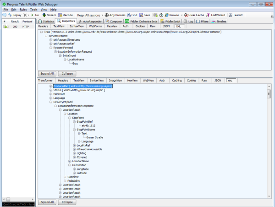The width and height of the screenshot is (275, 207).
Task: Expand the siri:RequestTimestamp node
Action: click(51, 40)
